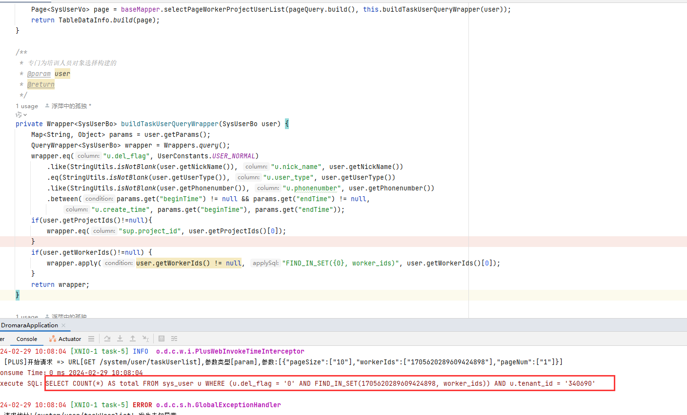Select the DromaraApplication run tab
The width and height of the screenshot is (687, 415).
tap(29, 325)
